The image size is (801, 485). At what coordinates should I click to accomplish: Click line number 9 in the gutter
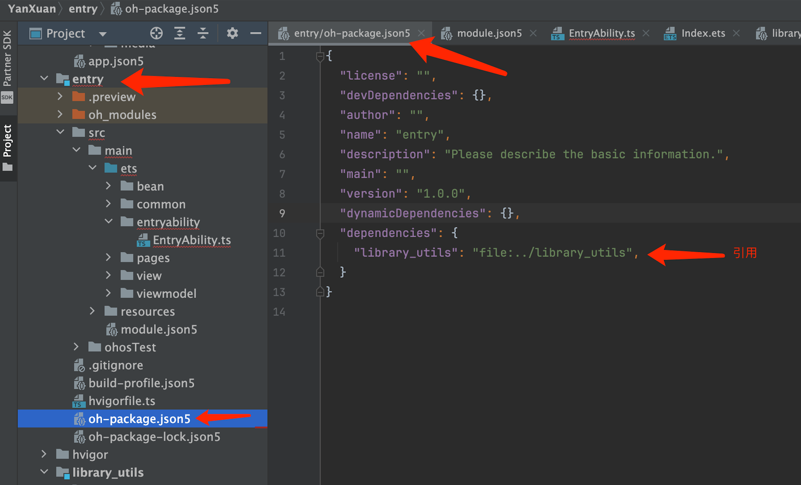tap(282, 213)
